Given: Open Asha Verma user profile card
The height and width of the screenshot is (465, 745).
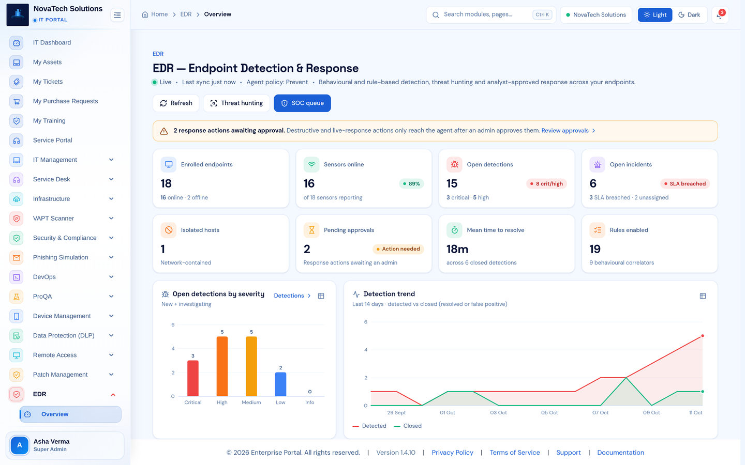Looking at the screenshot, I should (x=65, y=445).
